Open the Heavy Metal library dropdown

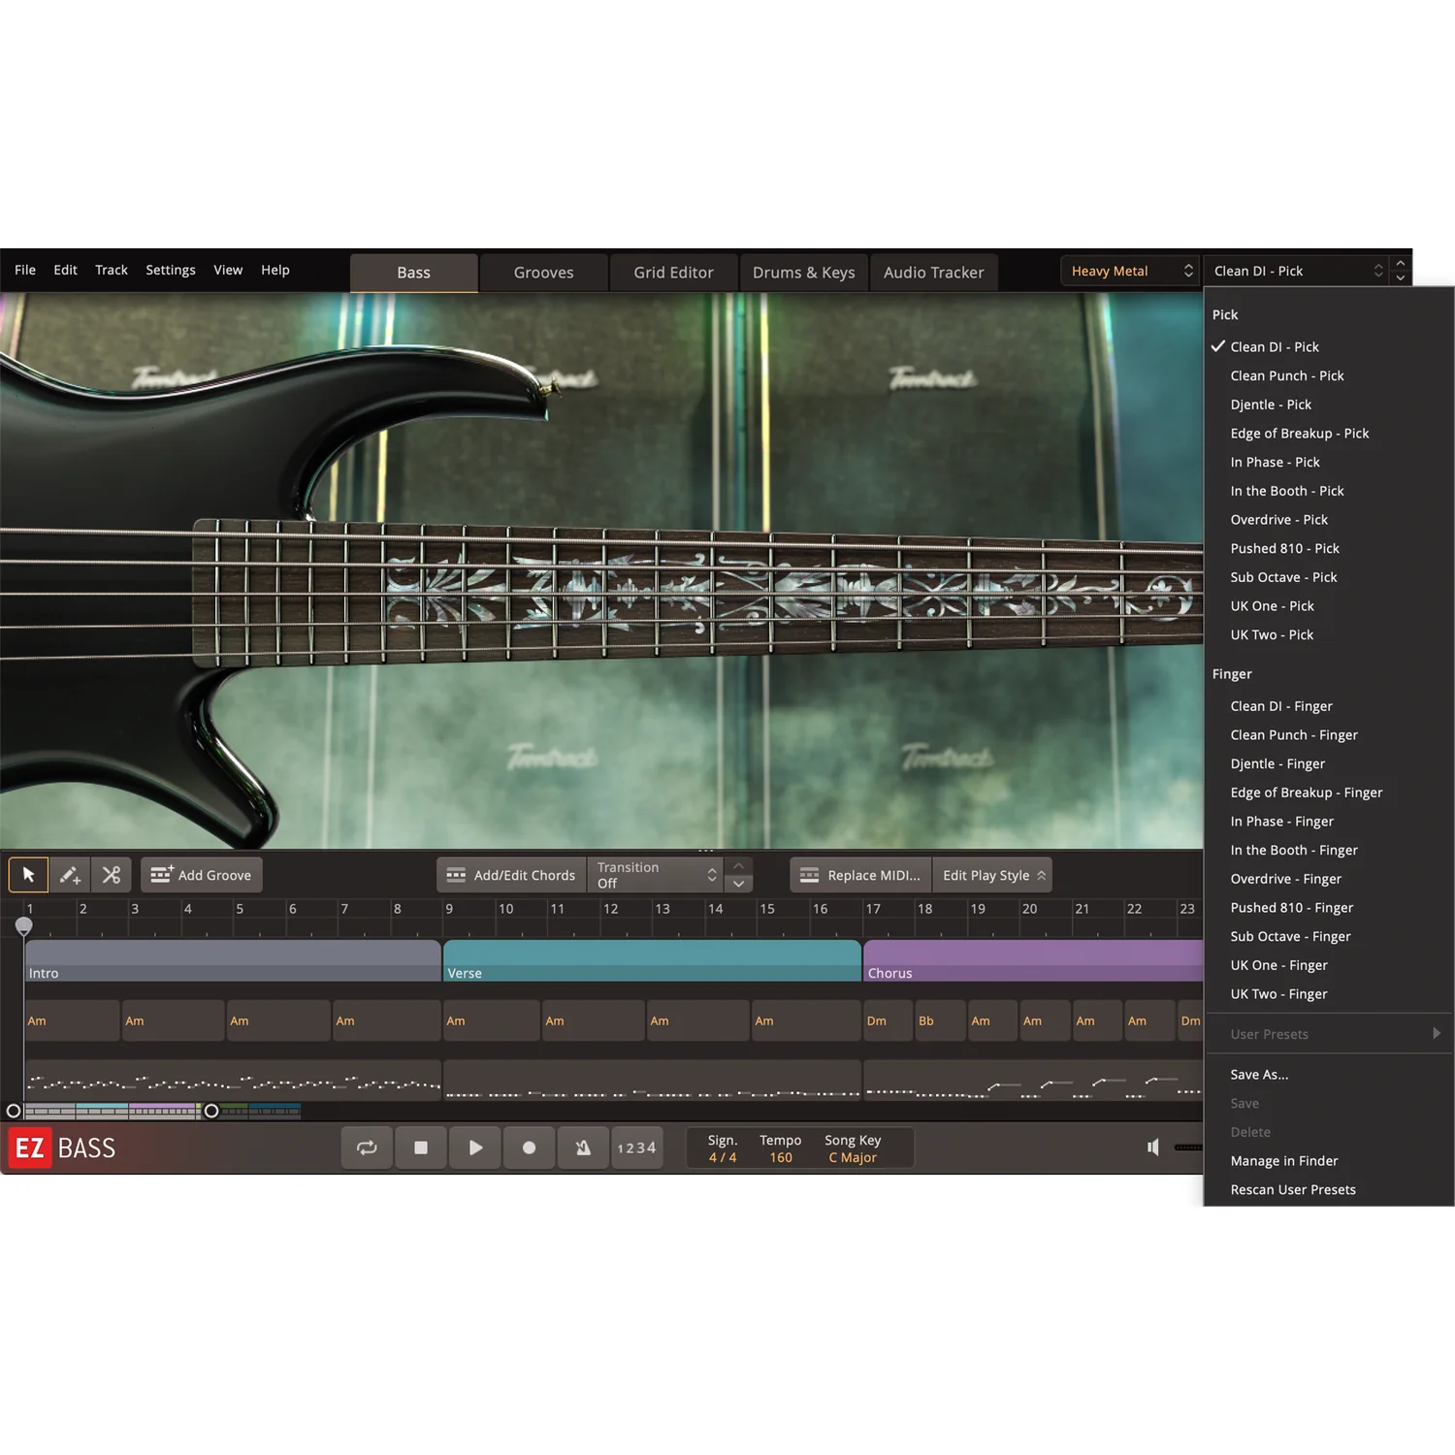pyautogui.click(x=1131, y=271)
